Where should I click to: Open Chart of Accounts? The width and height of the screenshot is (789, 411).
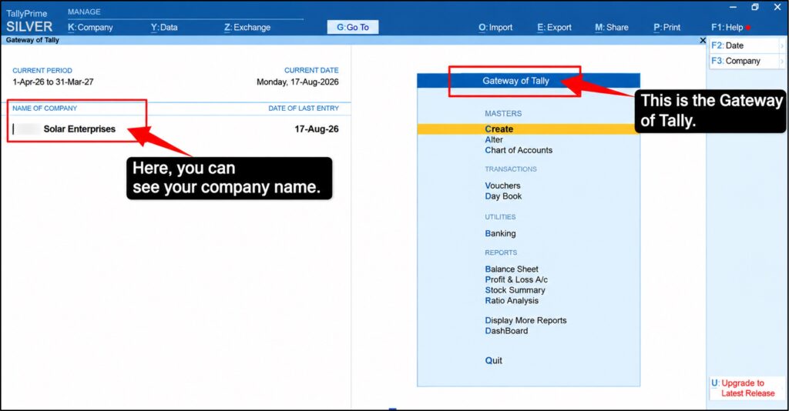(x=519, y=150)
